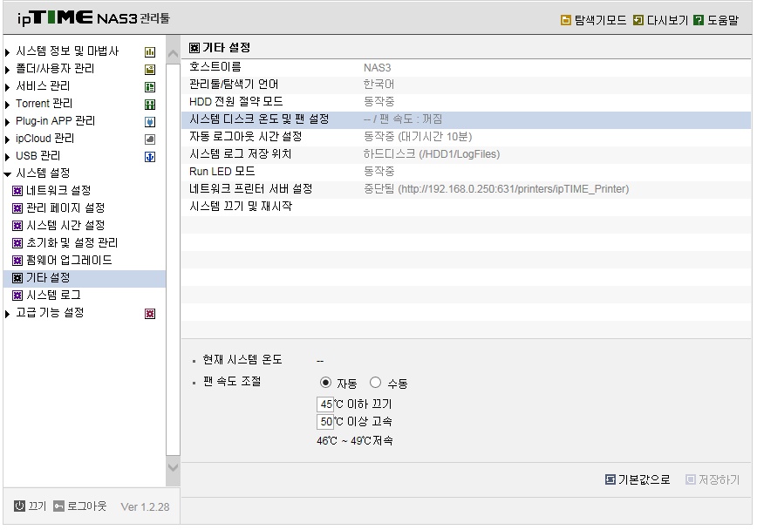Click the USB 관리 icon
This screenshot has height=530, width=757.
click(150, 156)
